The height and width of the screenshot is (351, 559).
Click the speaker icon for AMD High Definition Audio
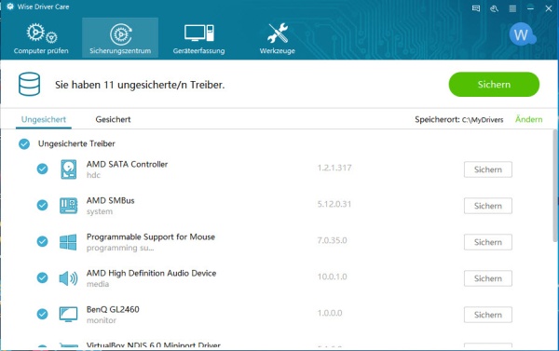pos(68,278)
